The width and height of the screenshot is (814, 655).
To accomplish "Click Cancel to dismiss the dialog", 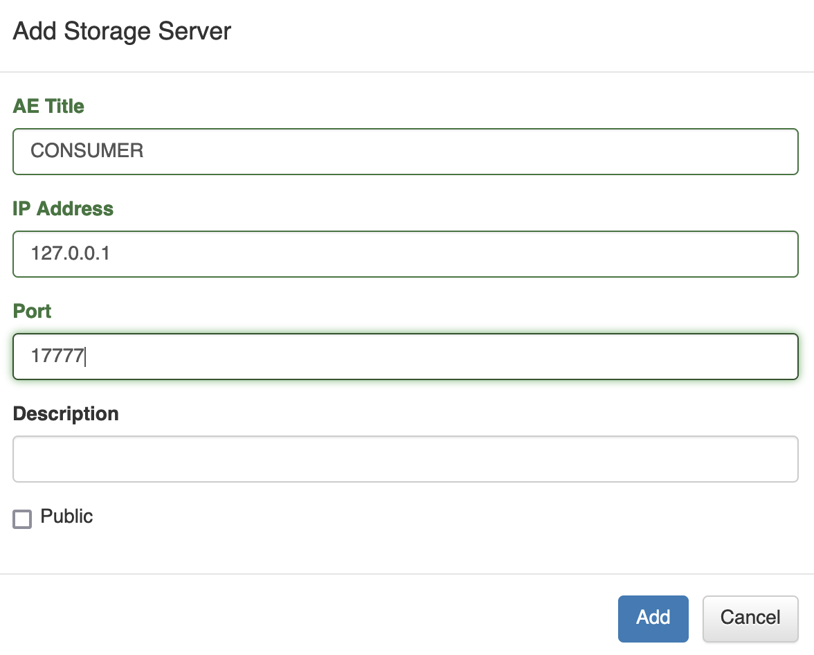I will (x=750, y=618).
